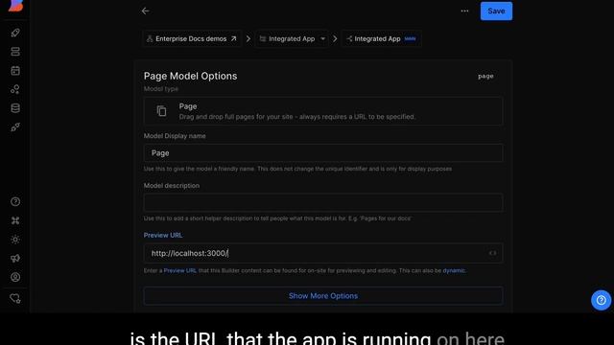The width and height of the screenshot is (614, 345).
Task: Click the 'page' identifier text
Action: tap(485, 77)
